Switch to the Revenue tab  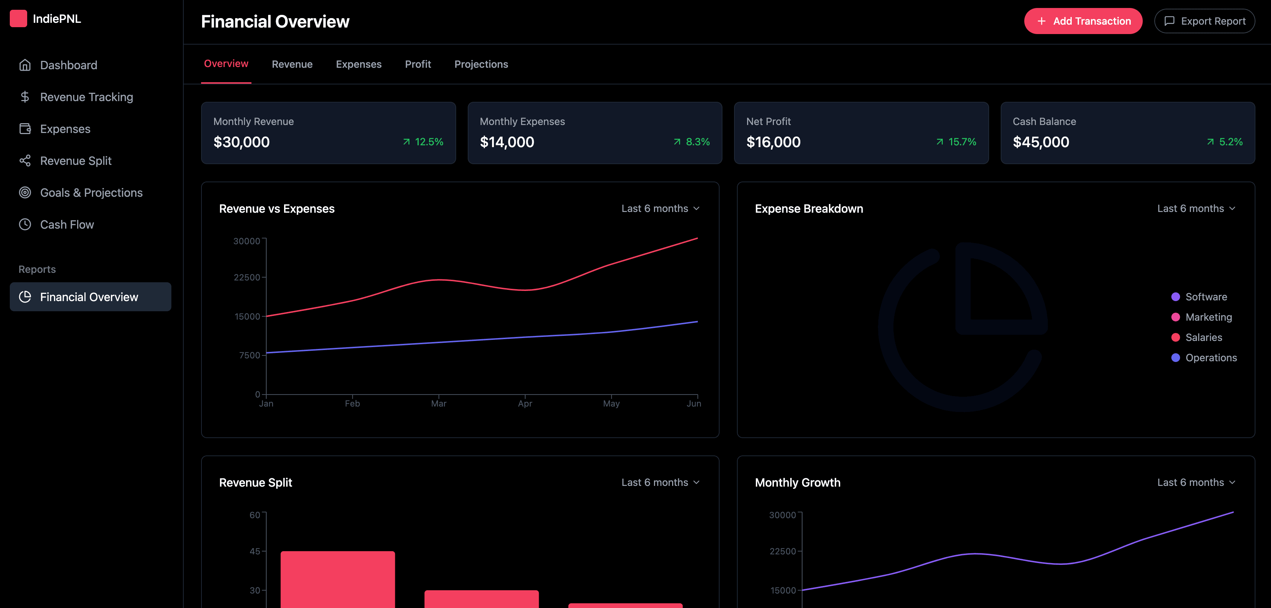tap(292, 64)
